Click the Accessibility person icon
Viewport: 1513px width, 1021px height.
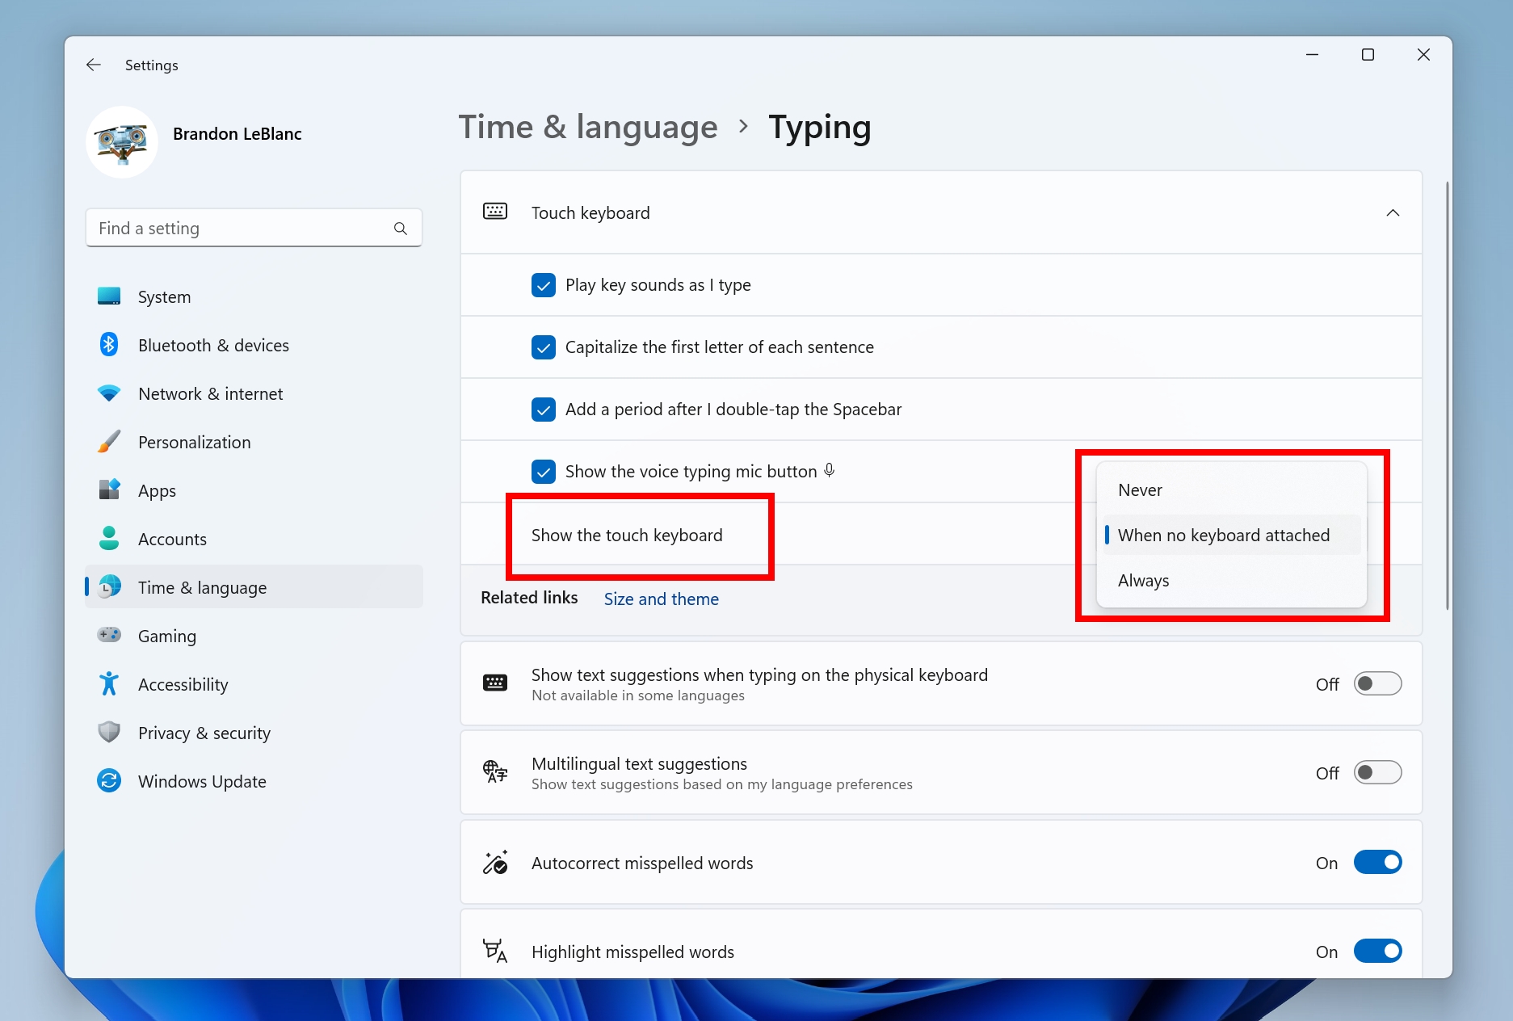(x=109, y=684)
